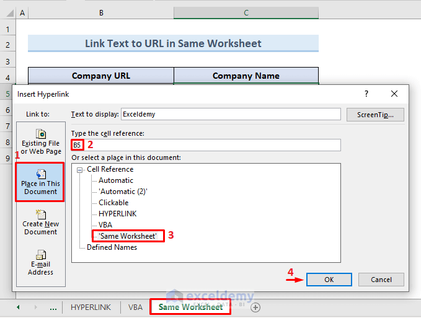Click the Help question mark in dialog
The width and height of the screenshot is (421, 318).
[x=366, y=94]
